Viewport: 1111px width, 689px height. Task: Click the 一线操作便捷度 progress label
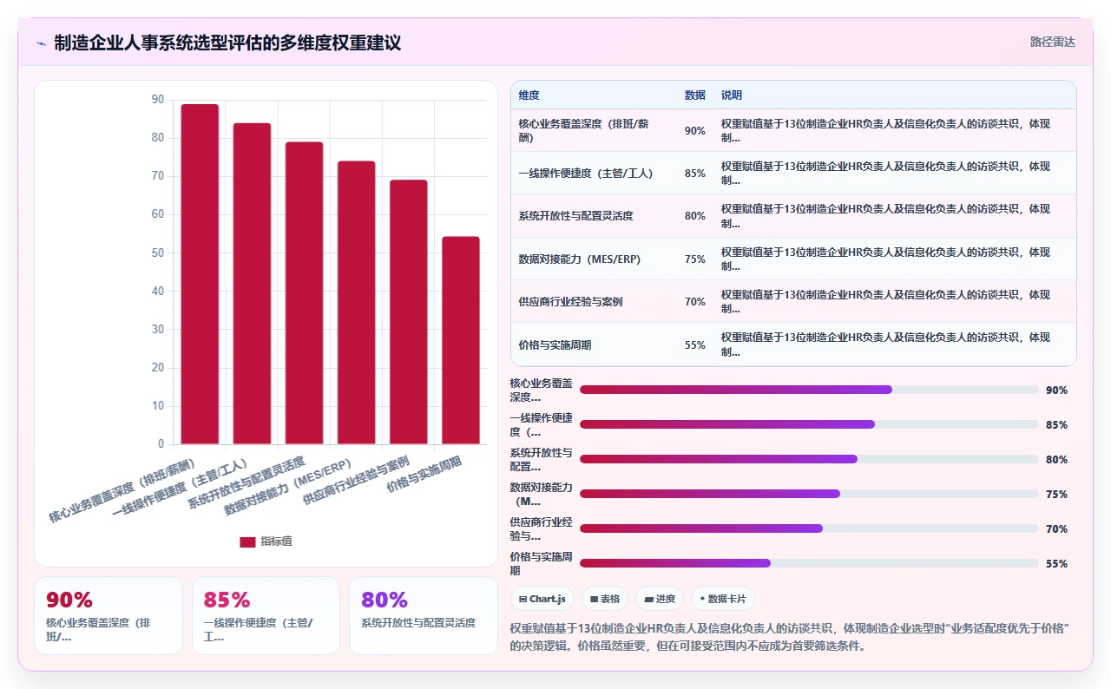click(x=541, y=424)
